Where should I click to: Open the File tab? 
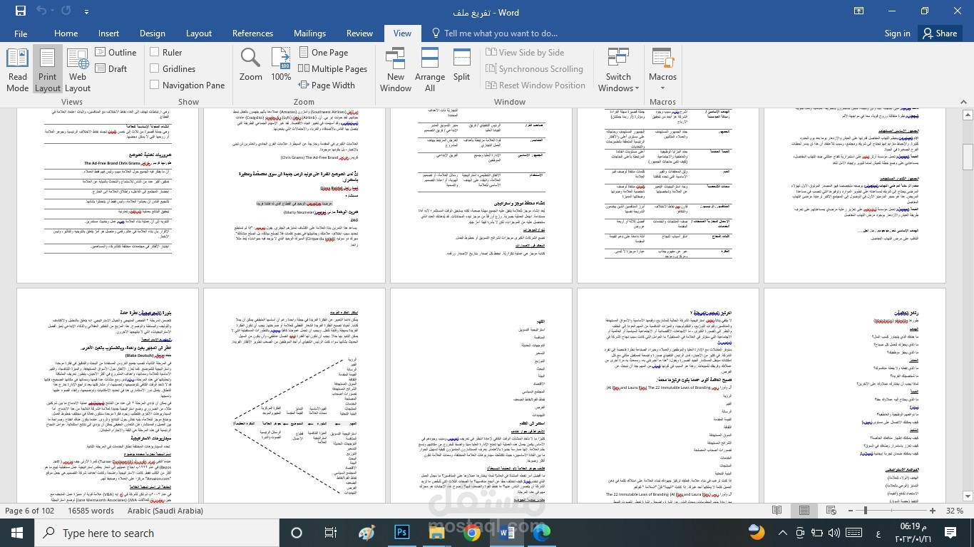pyautogui.click(x=21, y=33)
